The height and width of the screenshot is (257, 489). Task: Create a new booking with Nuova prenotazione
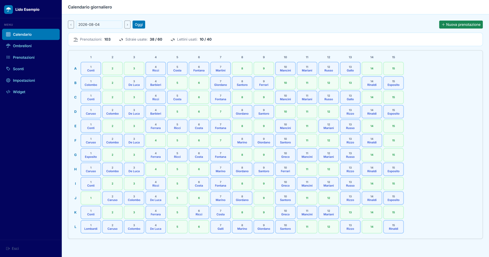pyautogui.click(x=461, y=25)
